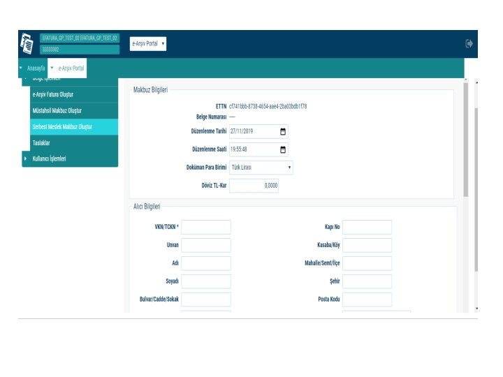Click the documents logo icon
The width and height of the screenshot is (503, 377).
tap(27, 44)
